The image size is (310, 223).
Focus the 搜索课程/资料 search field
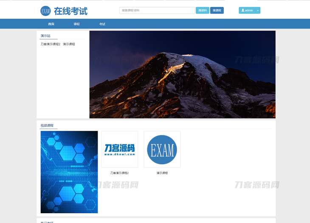[x=157, y=10]
